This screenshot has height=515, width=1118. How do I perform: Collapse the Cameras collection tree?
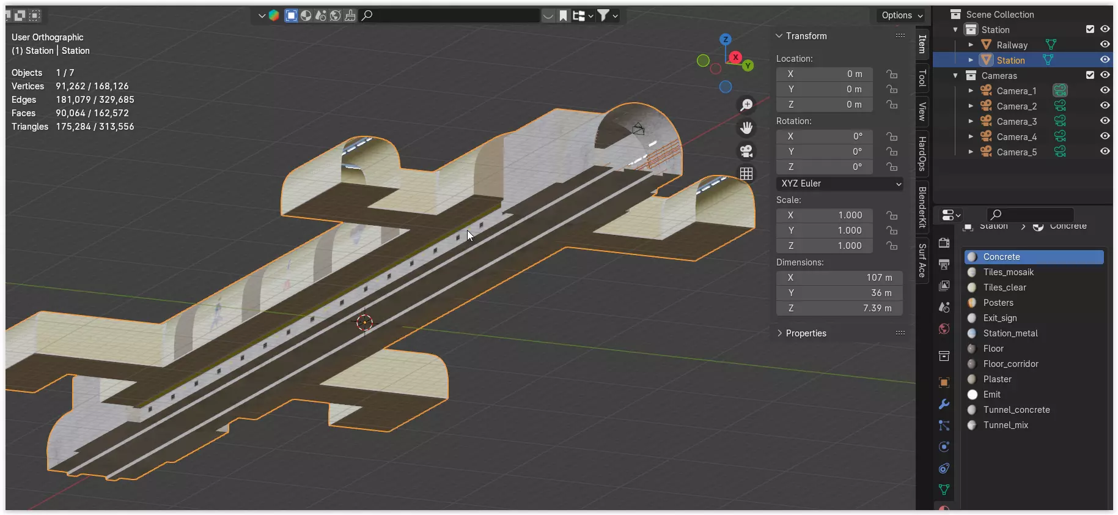tap(955, 75)
